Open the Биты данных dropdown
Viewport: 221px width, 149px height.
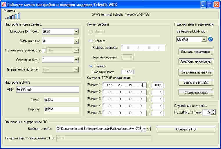[76, 41]
